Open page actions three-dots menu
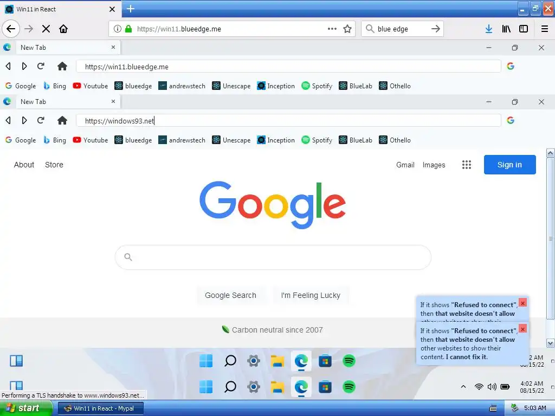The width and height of the screenshot is (555, 416). [x=332, y=29]
